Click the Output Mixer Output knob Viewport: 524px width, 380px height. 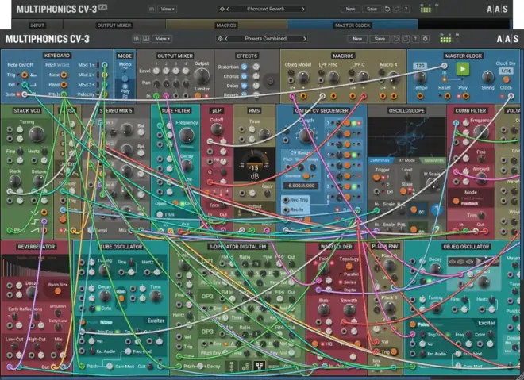(202, 76)
